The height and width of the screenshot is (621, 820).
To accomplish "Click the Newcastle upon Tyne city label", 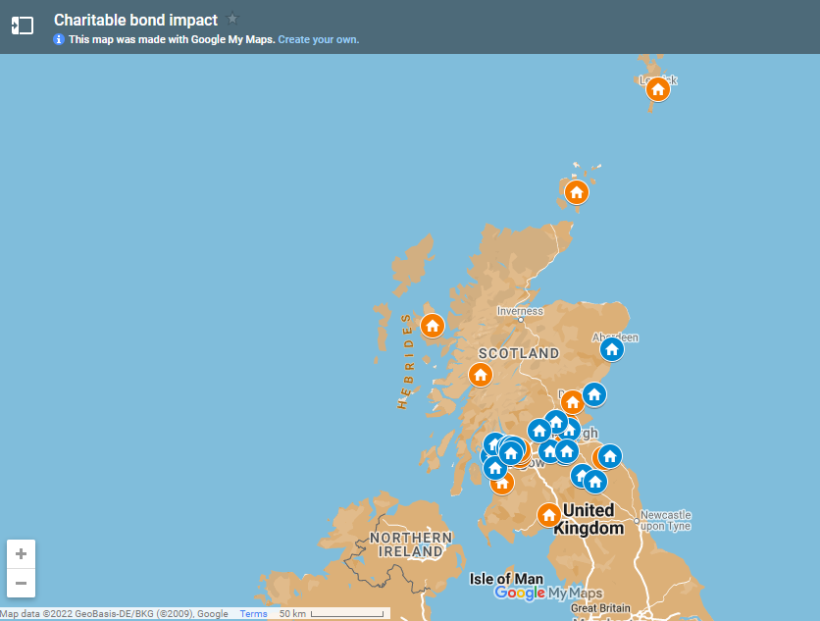I will tap(666, 520).
